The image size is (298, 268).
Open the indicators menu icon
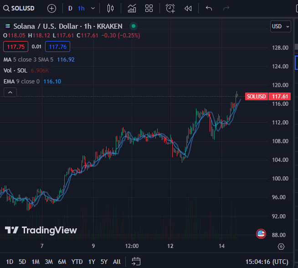pos(132,8)
